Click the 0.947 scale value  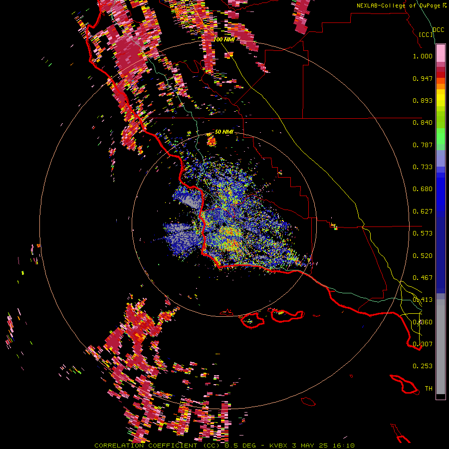[x=423, y=78]
